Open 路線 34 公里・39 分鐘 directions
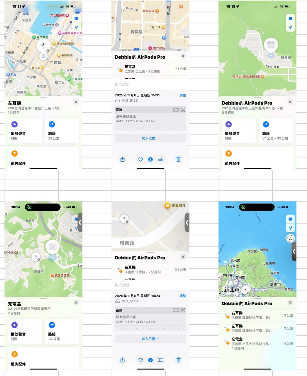 (276, 131)
